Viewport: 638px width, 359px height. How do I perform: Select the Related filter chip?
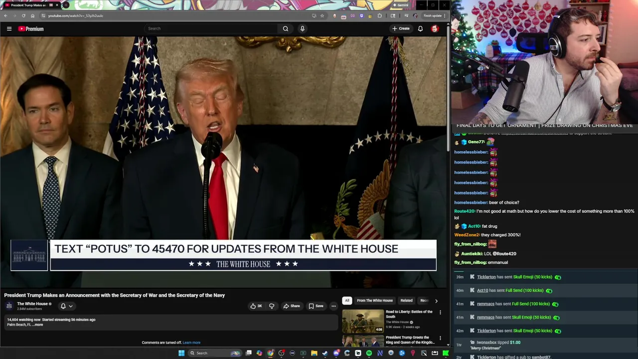point(406,301)
